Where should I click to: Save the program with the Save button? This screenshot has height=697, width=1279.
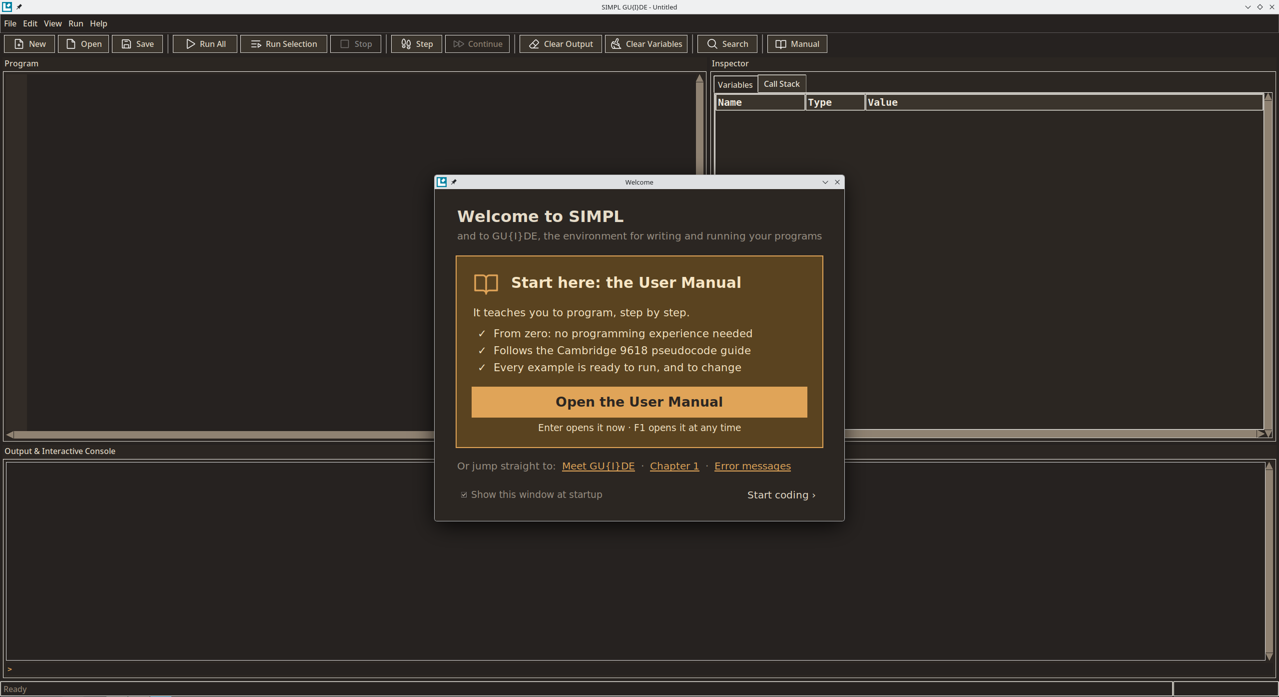[x=137, y=44]
